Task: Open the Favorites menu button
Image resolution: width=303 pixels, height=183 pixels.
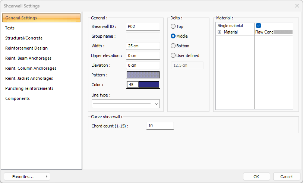Action: point(27,176)
